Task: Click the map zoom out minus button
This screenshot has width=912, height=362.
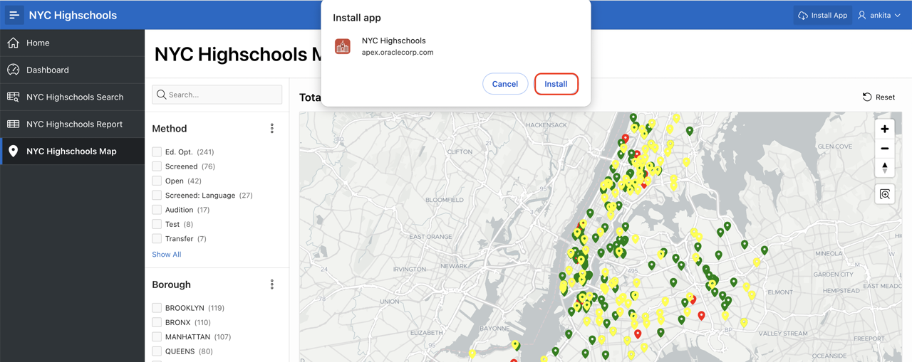Action: [x=884, y=149]
